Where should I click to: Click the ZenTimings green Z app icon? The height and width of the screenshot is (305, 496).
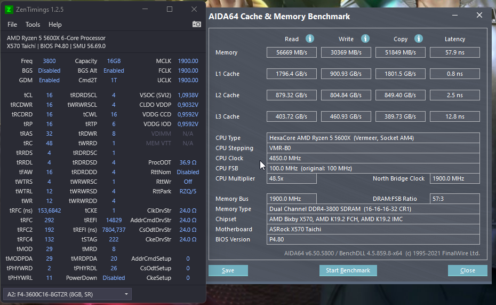pyautogui.click(x=9, y=10)
